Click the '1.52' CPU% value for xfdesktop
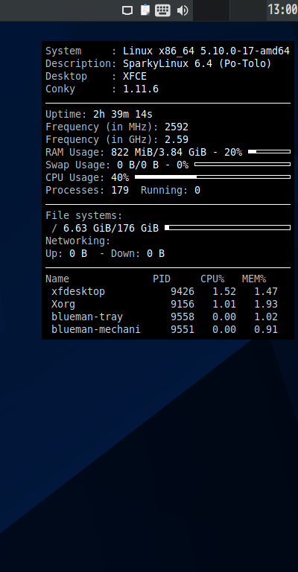This screenshot has width=298, height=572. (x=224, y=291)
